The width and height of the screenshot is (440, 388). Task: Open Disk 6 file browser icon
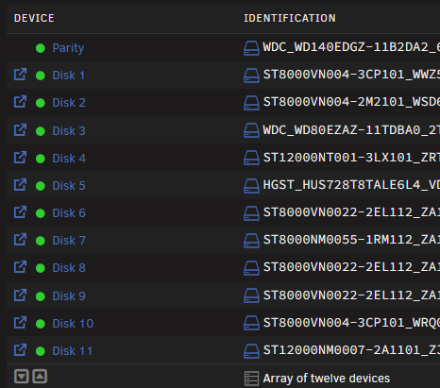coord(20,212)
